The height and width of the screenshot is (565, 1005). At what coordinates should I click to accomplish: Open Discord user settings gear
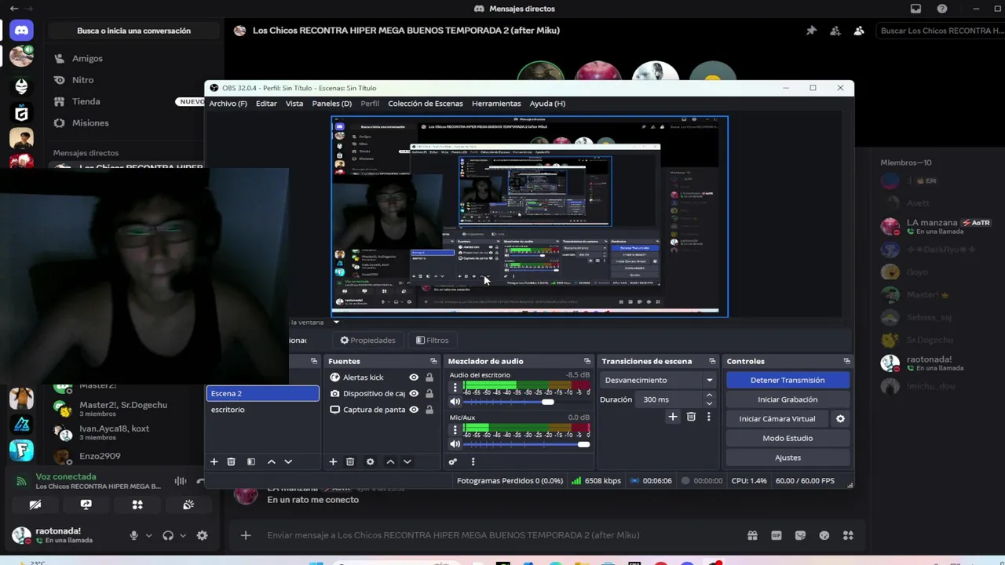[x=202, y=535]
